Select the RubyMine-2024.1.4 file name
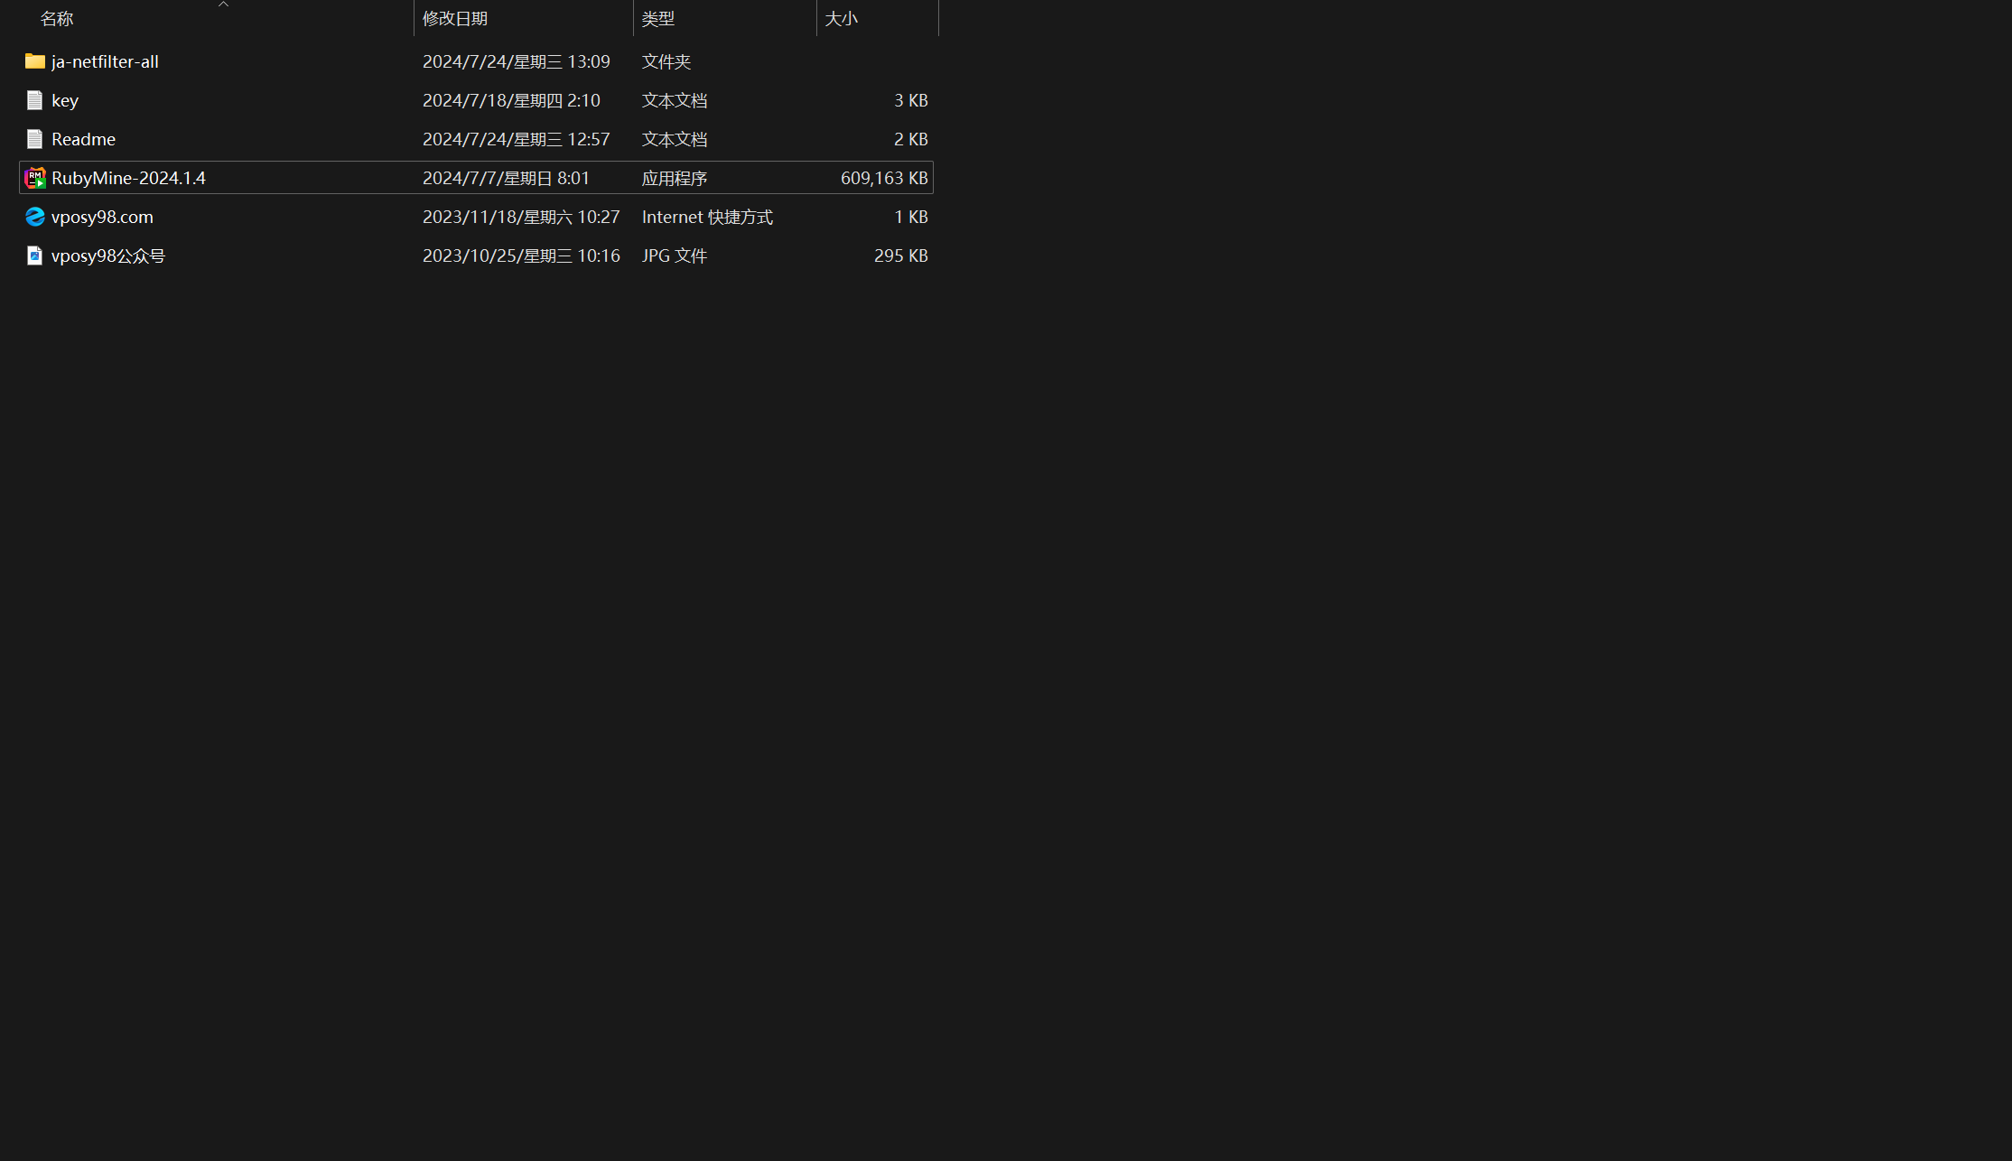2012x1161 pixels. point(128,178)
